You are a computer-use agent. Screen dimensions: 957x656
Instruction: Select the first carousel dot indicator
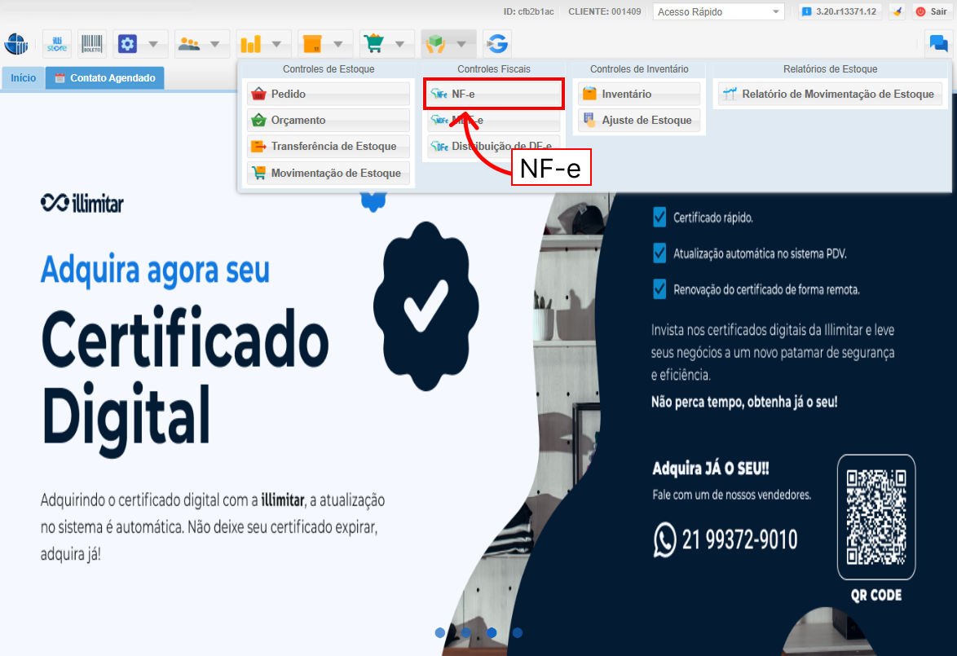coord(440,632)
